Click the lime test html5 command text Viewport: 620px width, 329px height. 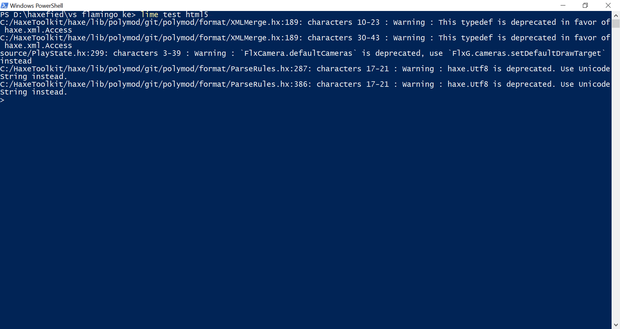click(174, 14)
